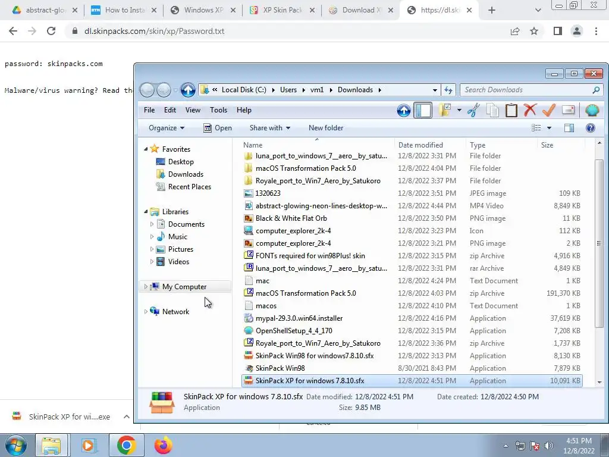Click the blue Up arrow in Classic Explorer toolbar
The height and width of the screenshot is (457, 609).
point(404,110)
